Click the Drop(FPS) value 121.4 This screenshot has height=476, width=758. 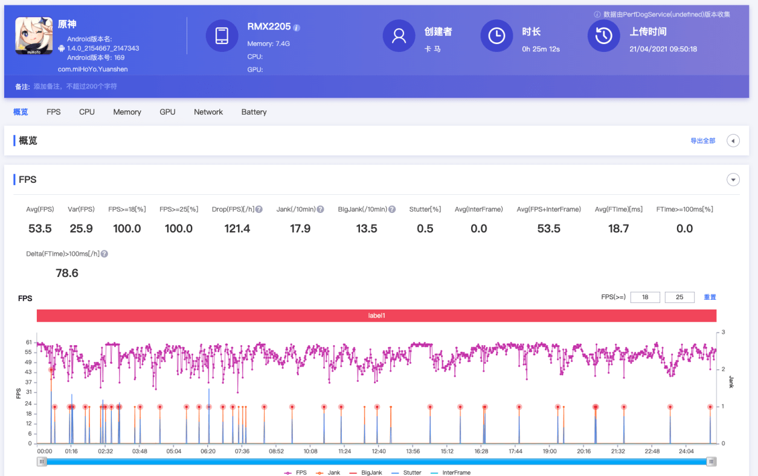237,229
